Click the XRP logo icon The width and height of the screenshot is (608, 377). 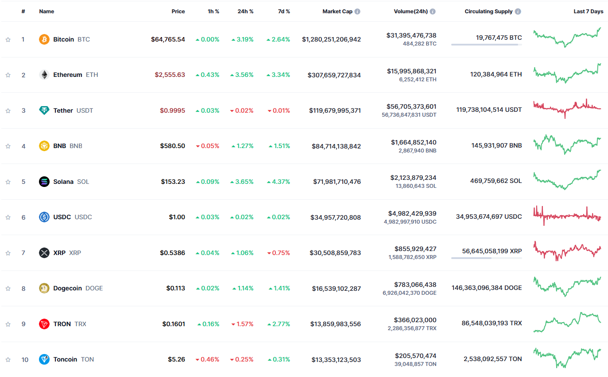tap(44, 253)
